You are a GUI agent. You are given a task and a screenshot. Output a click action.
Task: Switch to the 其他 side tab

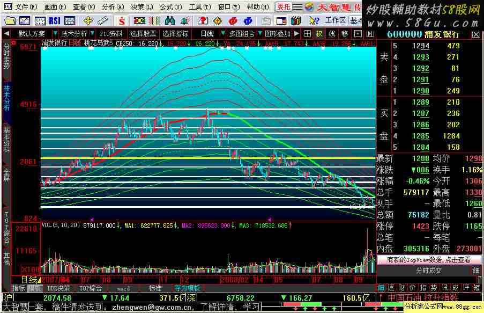(6, 259)
